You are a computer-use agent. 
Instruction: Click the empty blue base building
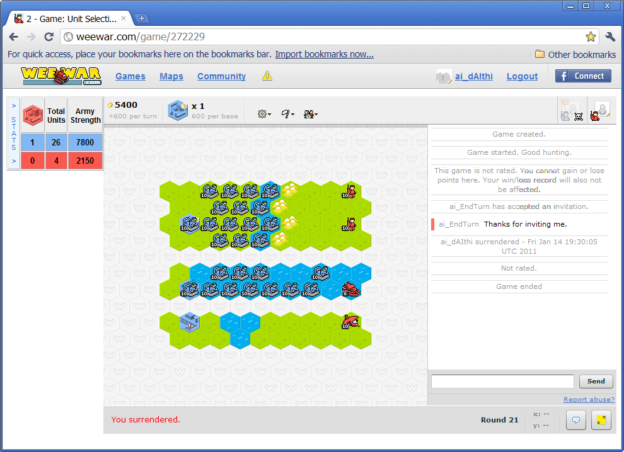coord(190,321)
